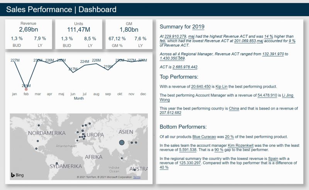Select the jun label on the month axis
This screenshot has height=190, width=309.
coord(73,94)
